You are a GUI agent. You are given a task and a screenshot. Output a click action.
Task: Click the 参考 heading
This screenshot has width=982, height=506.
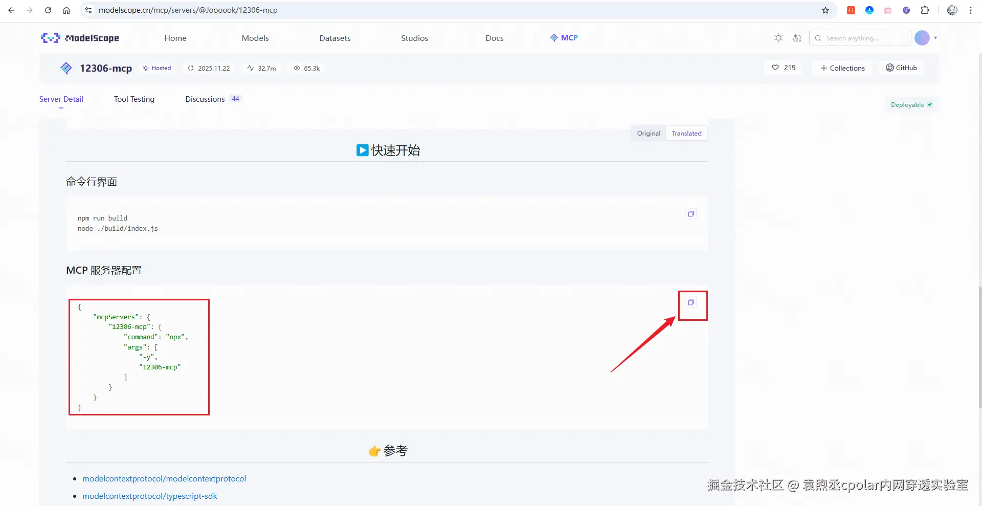tap(388, 451)
